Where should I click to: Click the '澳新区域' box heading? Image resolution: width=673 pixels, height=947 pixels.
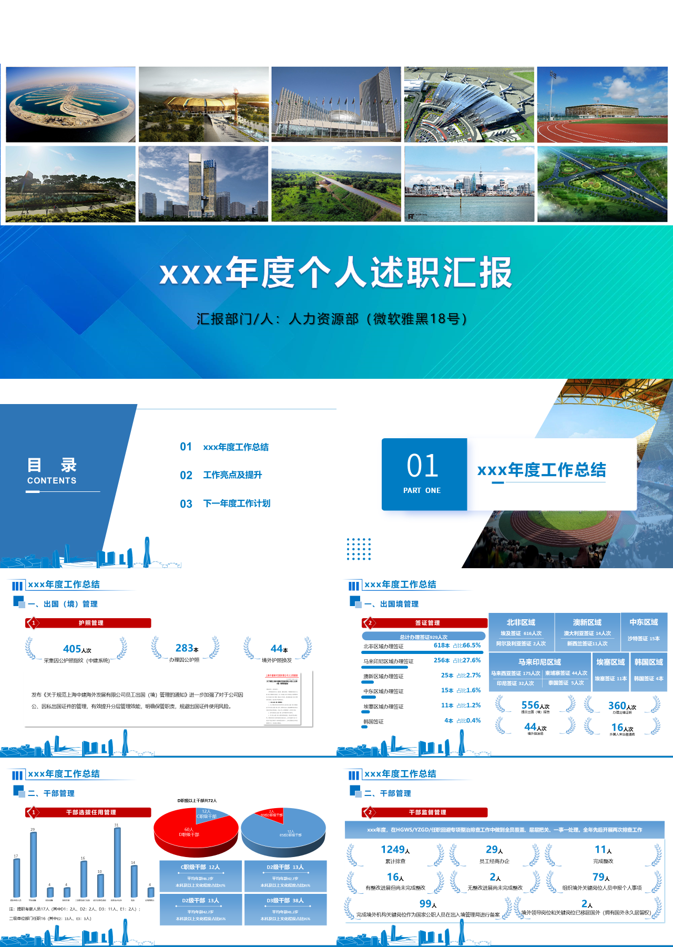click(x=587, y=622)
